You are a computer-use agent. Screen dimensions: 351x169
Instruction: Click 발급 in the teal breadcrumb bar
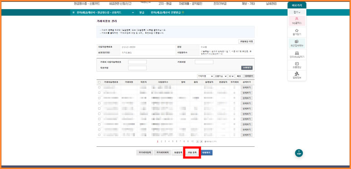[142, 13]
